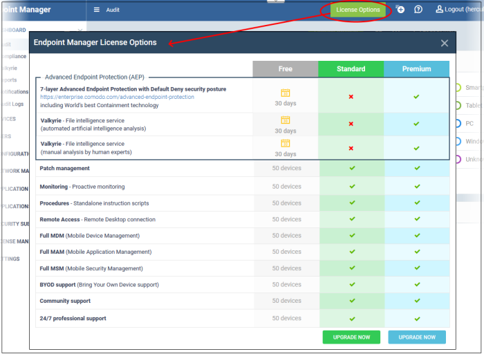Click 50 devices in 24/7 professional support row
484x354 pixels.
(286, 318)
